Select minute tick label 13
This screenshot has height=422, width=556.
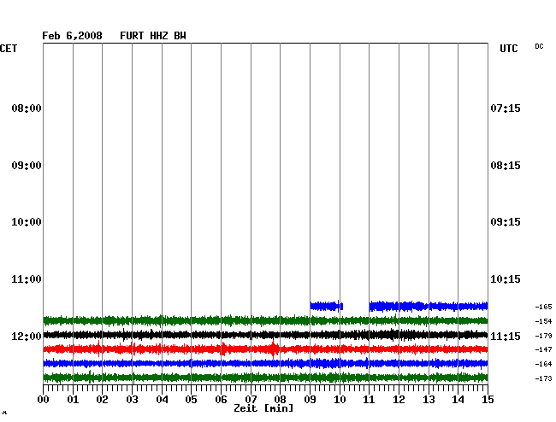click(429, 400)
